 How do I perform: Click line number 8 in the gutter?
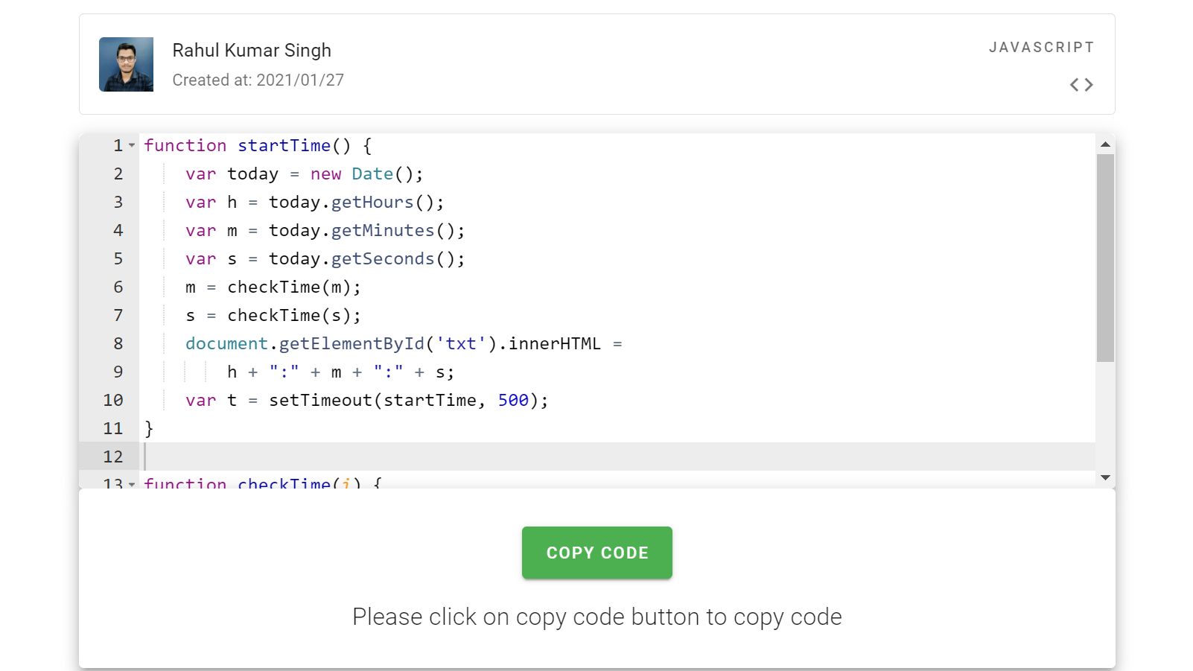coord(118,343)
